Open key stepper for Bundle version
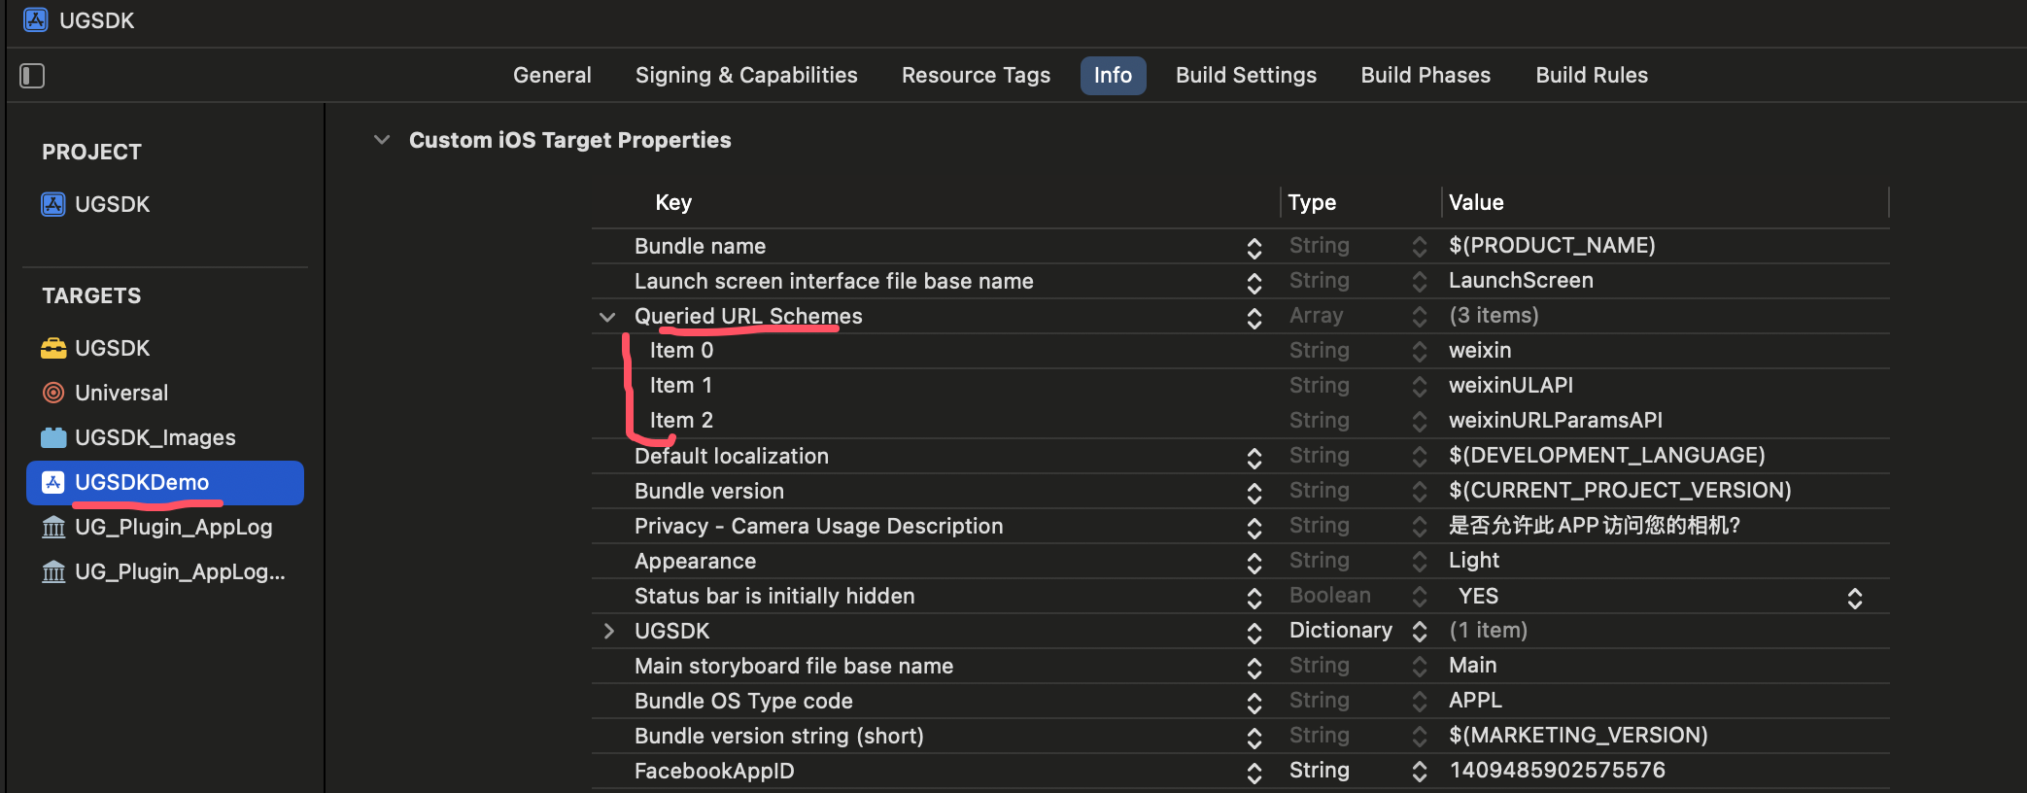 click(x=1254, y=493)
